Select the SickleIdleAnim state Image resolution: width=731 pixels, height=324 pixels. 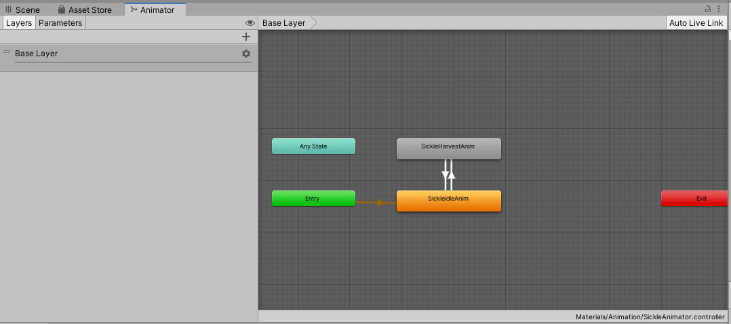click(448, 201)
